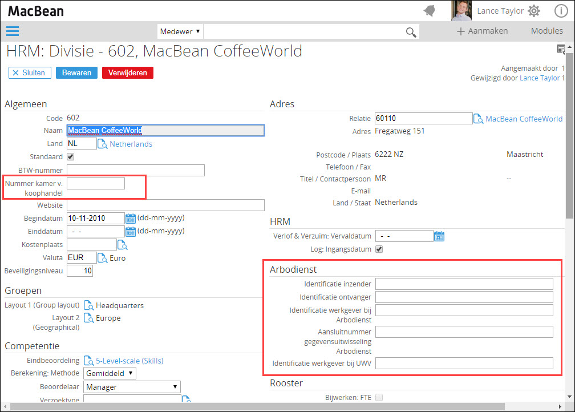Viewport: 575px width, 412px height.
Task: Open calendar picker for Verlof & Verzuim Vervaldatum
Action: pyautogui.click(x=439, y=236)
